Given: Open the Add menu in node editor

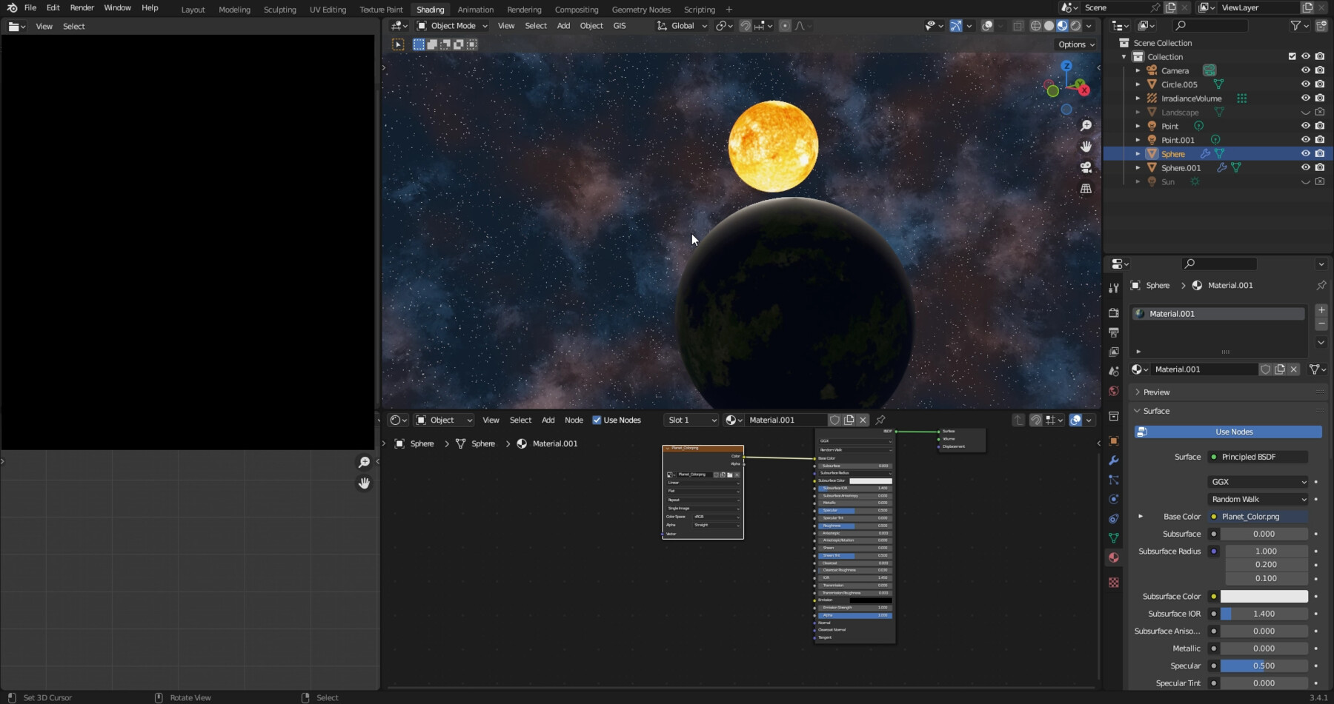Looking at the screenshot, I should pyautogui.click(x=548, y=420).
